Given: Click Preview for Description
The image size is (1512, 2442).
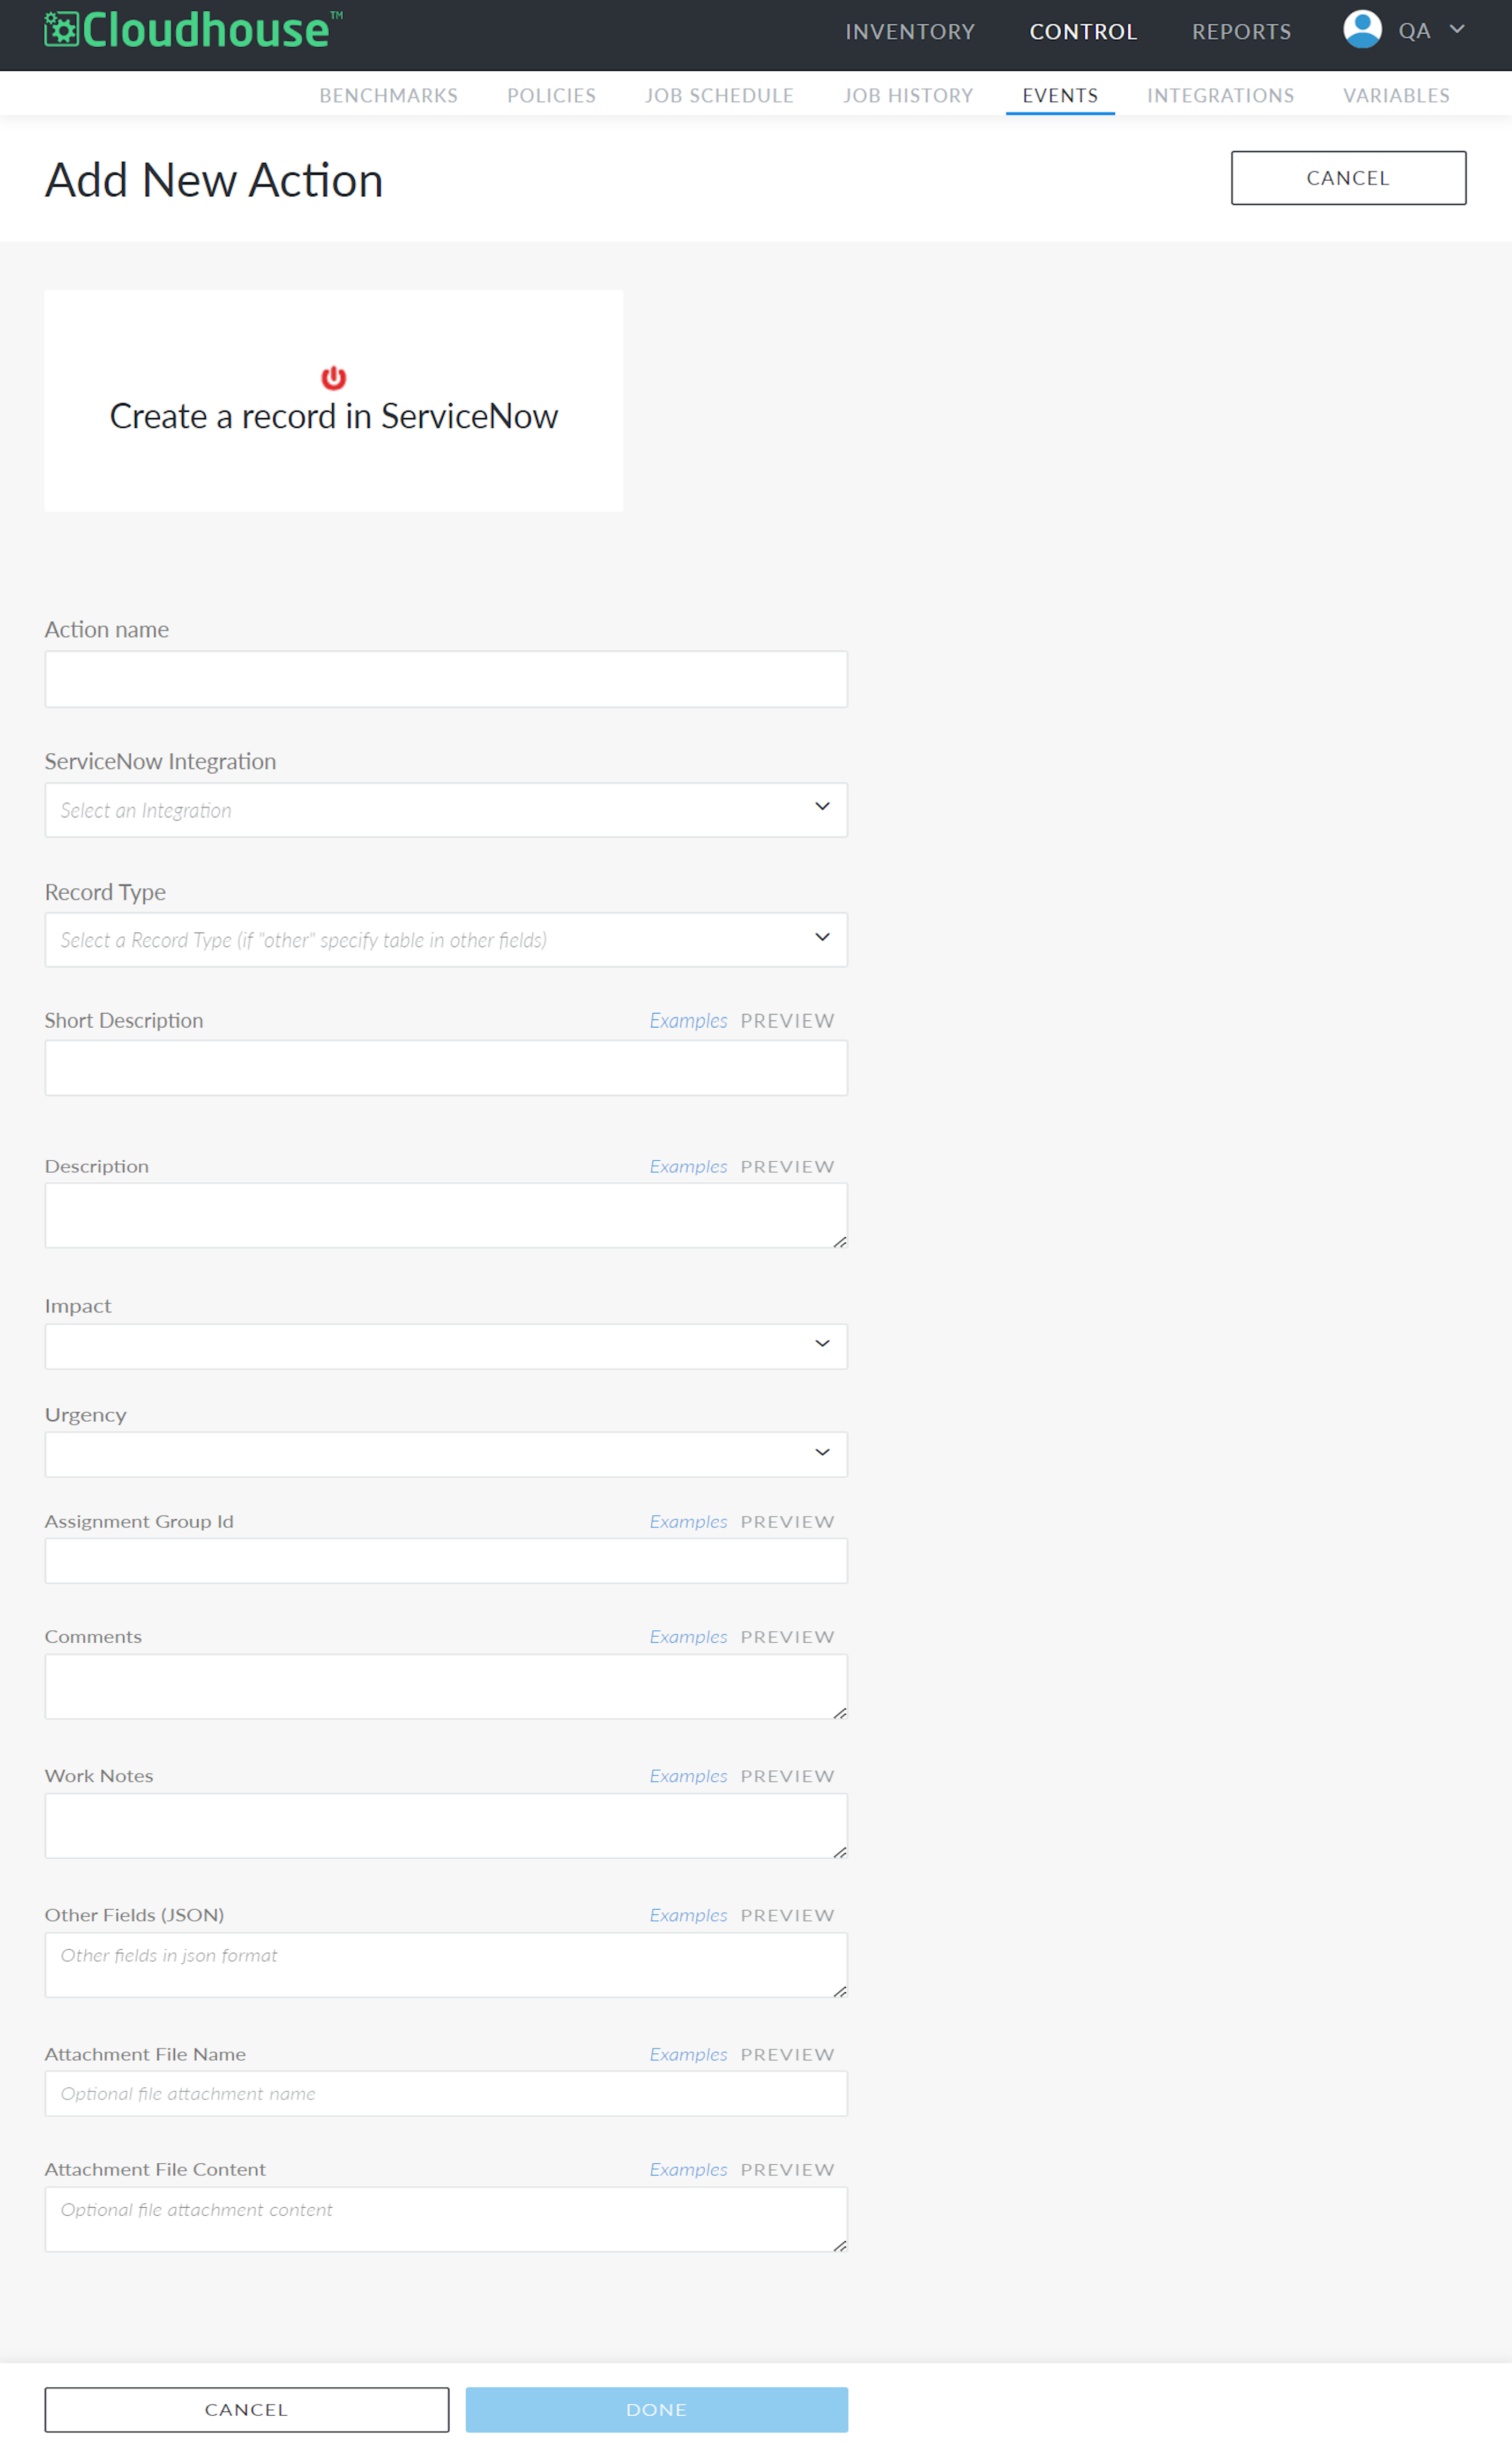Looking at the screenshot, I should pyautogui.click(x=787, y=1167).
